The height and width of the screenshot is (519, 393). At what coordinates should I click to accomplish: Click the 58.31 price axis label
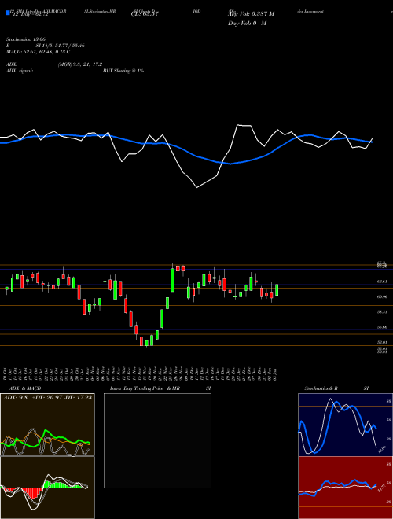382,312
